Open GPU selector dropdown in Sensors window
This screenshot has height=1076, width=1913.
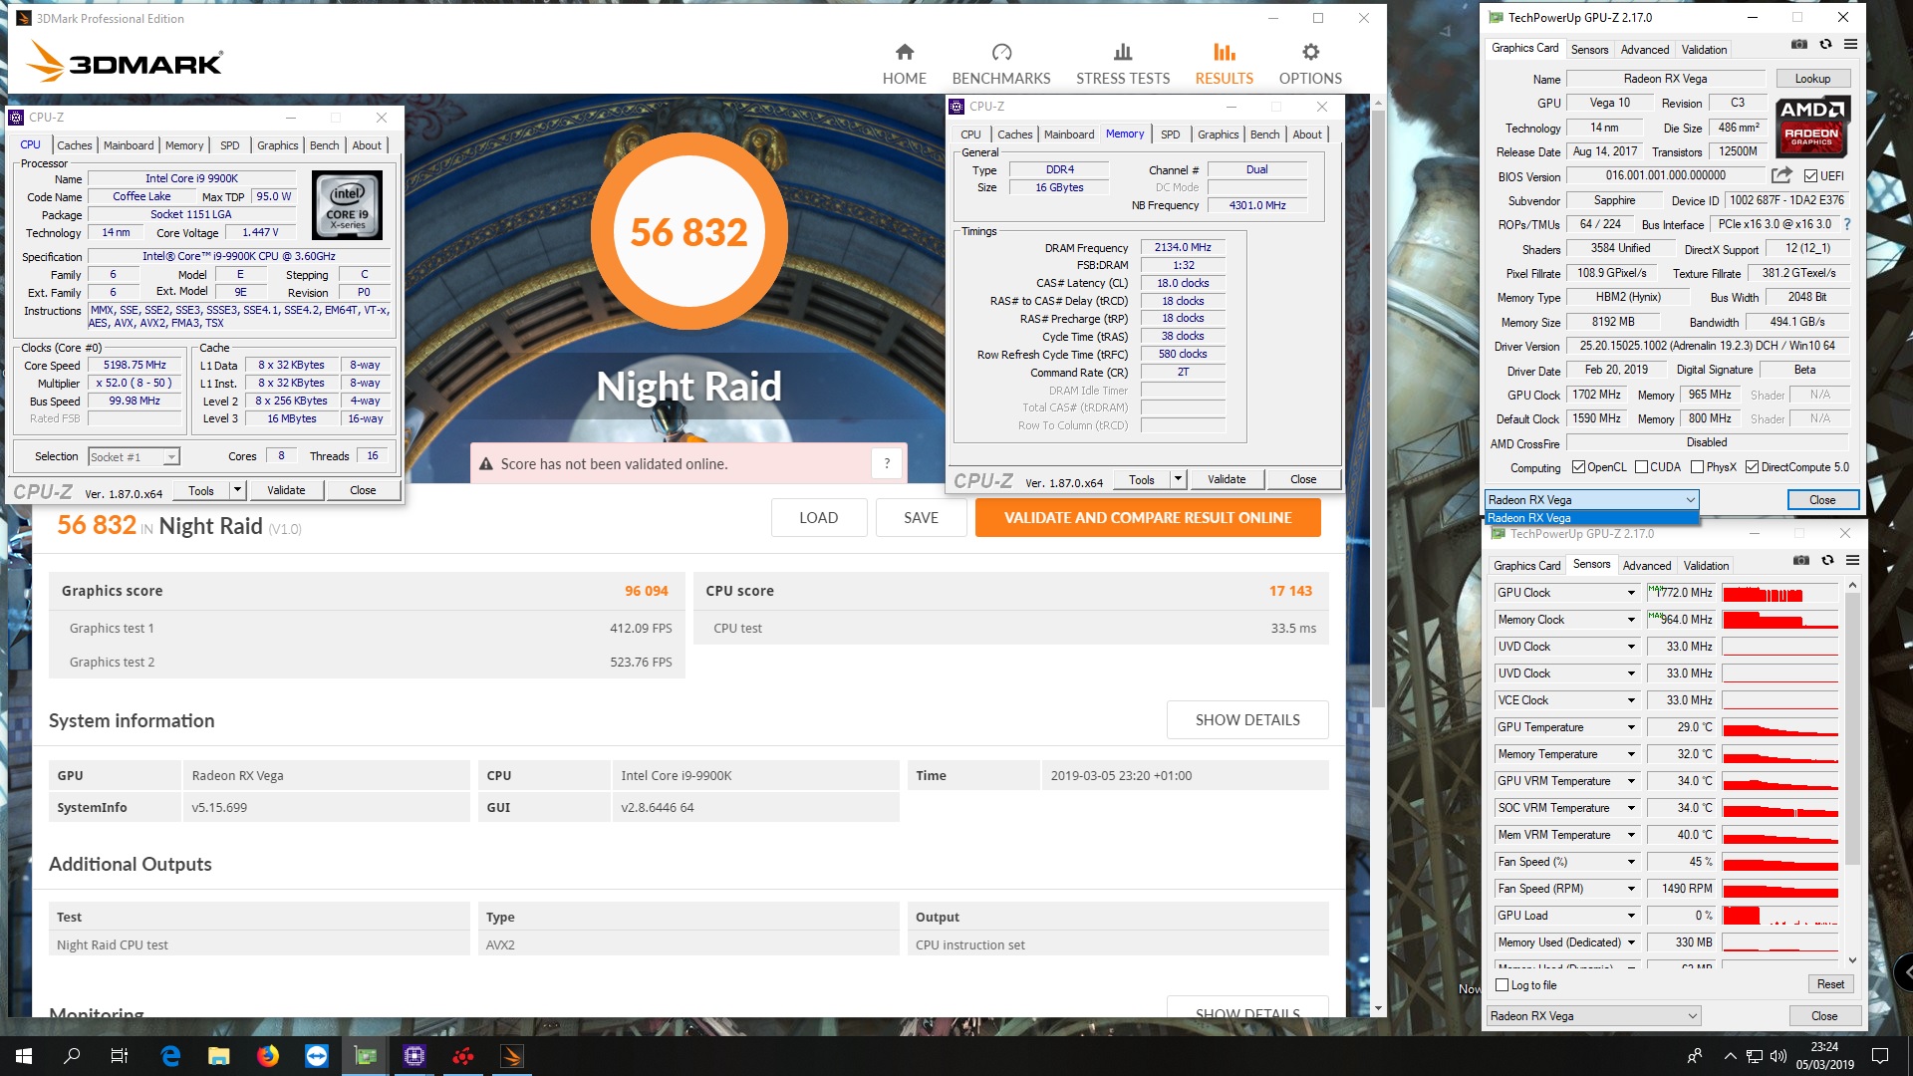(x=1593, y=1016)
